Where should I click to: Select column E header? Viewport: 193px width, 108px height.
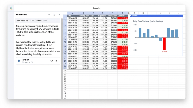tap(112, 13)
